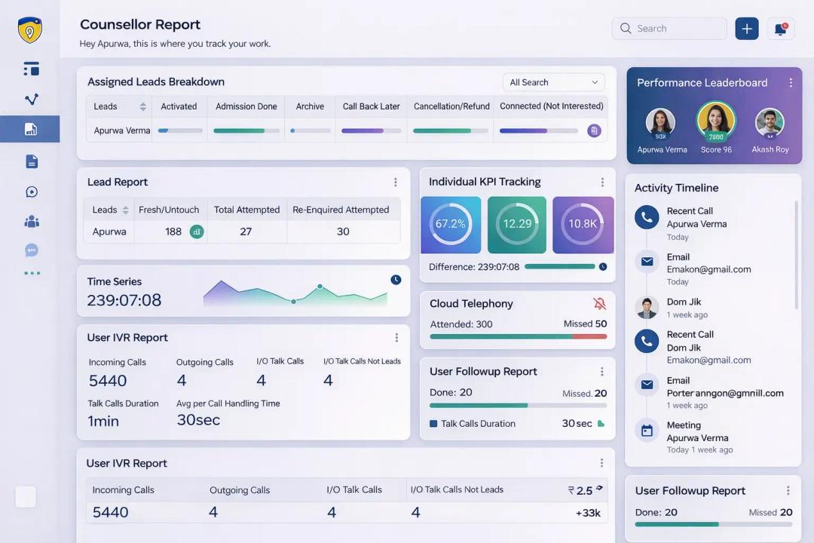The height and width of the screenshot is (543, 814).
Task: Mute Cloud Telephony using the bell icon
Action: 599,303
